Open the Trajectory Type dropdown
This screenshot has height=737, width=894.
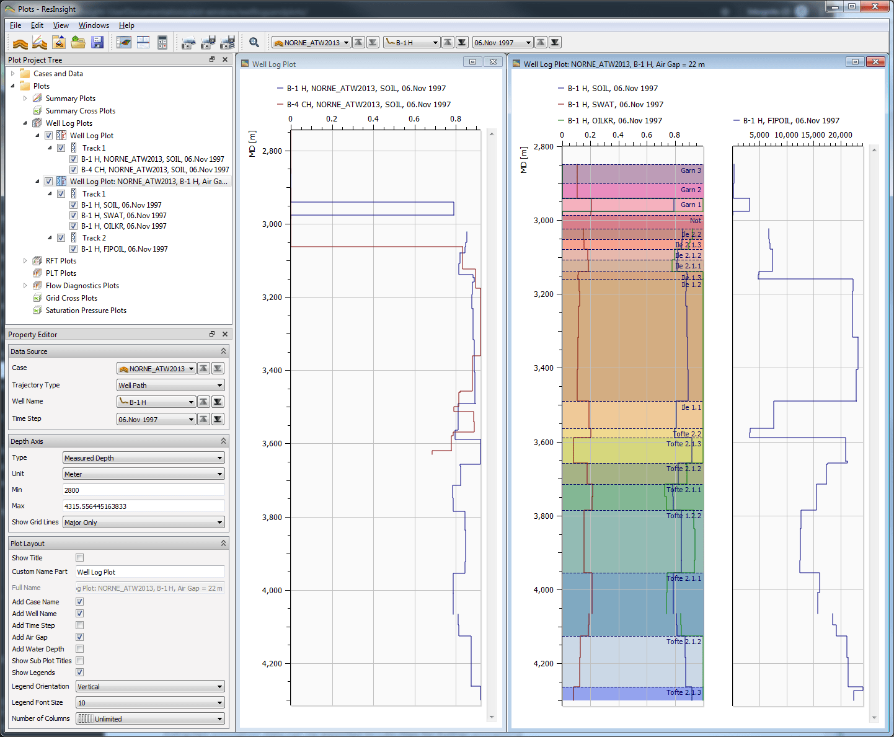[170, 385]
